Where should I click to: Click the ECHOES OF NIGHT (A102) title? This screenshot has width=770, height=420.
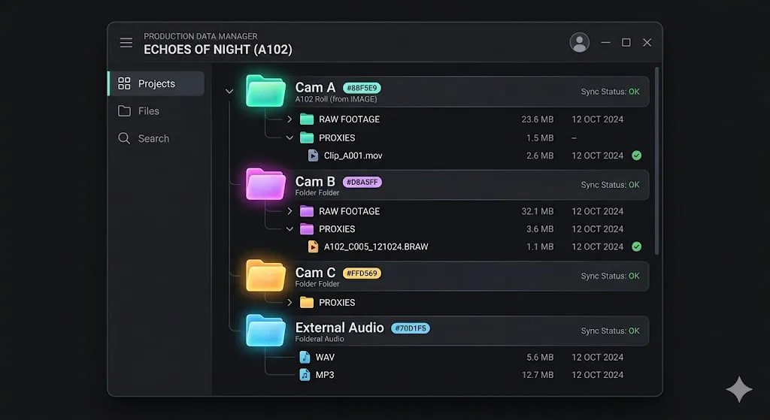coord(217,50)
